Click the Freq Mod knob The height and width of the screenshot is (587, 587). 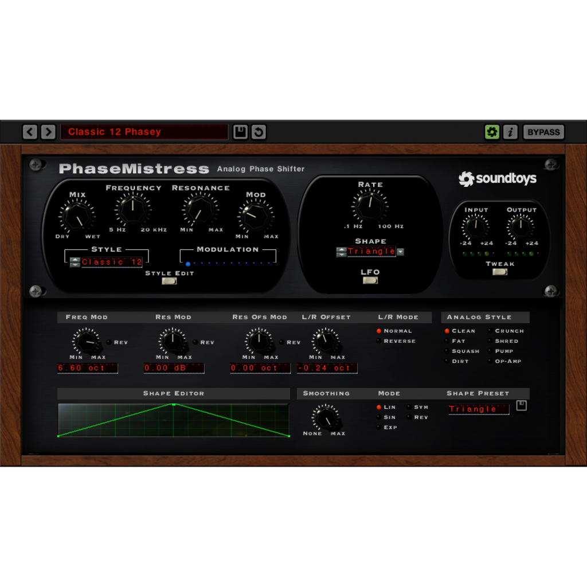click(86, 341)
